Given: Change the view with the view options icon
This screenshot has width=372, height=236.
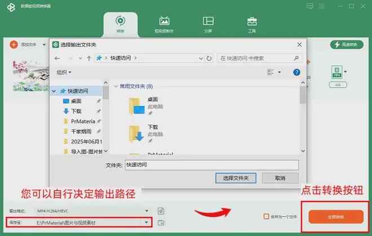Looking at the screenshot, I should point(271,72).
